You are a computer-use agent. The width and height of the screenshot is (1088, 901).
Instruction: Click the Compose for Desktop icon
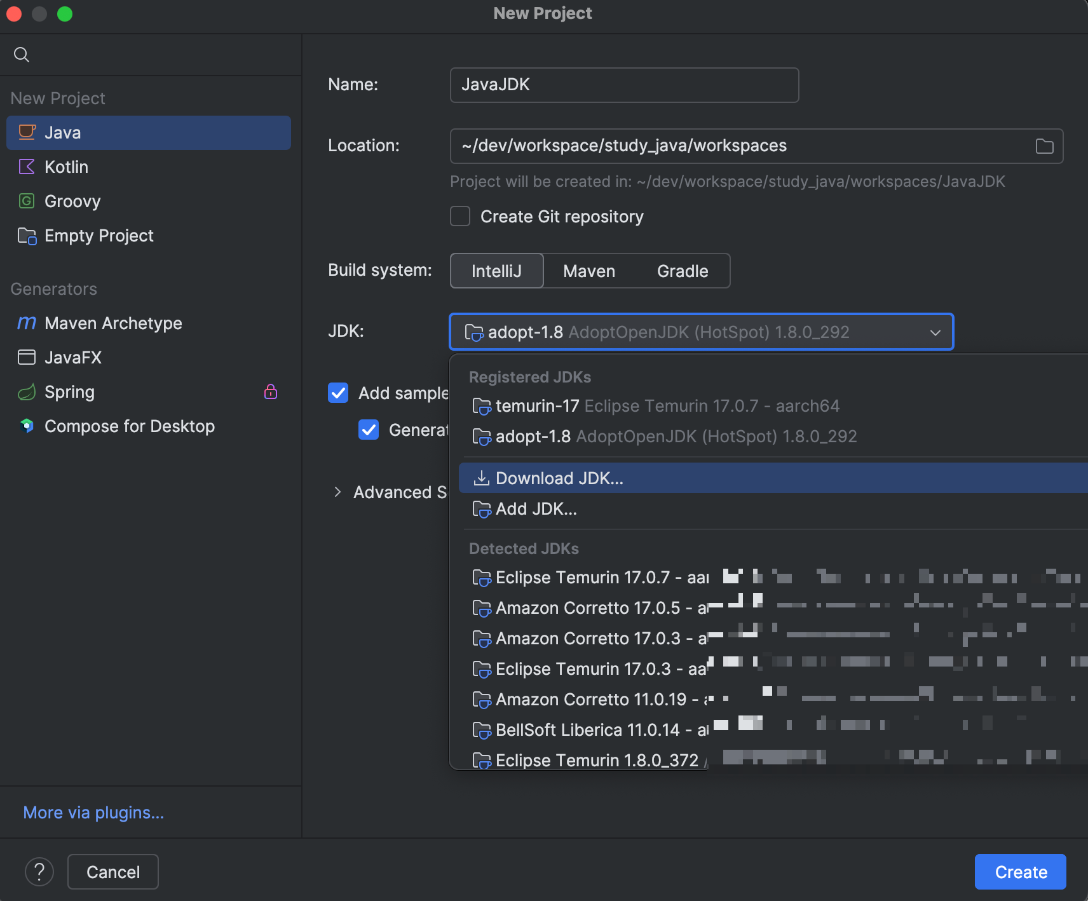(27, 426)
